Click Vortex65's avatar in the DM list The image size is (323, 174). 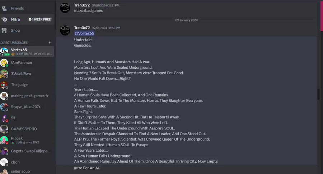click(4, 51)
